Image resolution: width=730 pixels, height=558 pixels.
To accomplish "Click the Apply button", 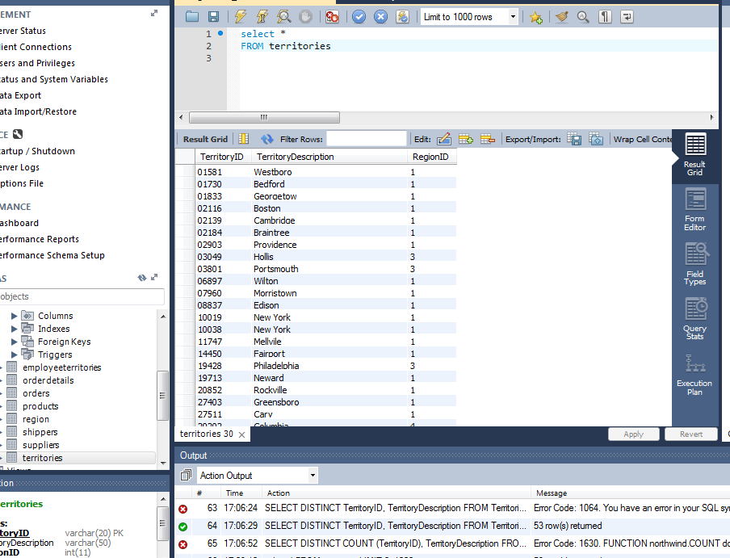I will 633,434.
